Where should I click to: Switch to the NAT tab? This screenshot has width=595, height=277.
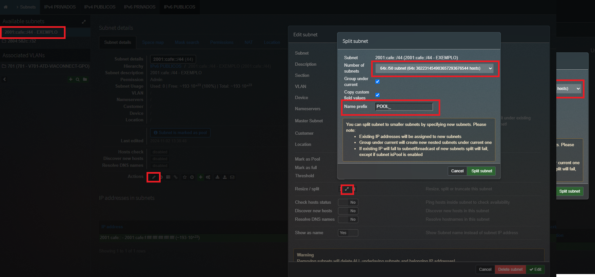click(248, 43)
